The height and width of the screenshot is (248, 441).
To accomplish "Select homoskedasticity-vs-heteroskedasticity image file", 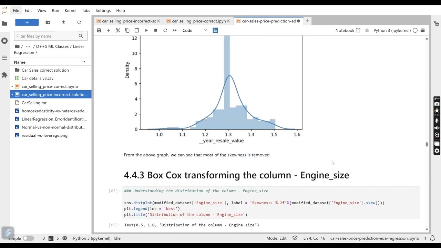I will [54, 111].
